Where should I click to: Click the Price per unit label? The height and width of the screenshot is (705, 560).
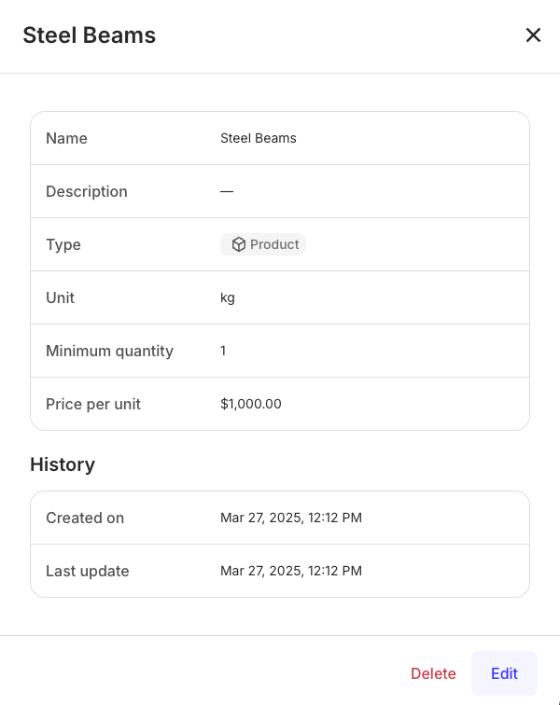tap(93, 404)
